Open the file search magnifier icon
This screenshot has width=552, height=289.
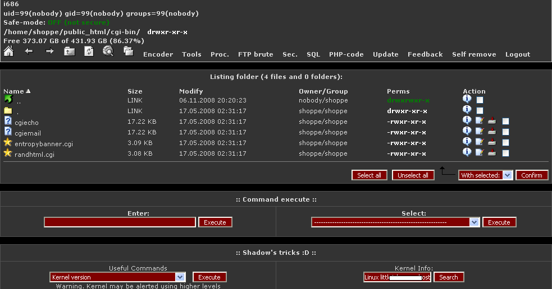tap(108, 52)
